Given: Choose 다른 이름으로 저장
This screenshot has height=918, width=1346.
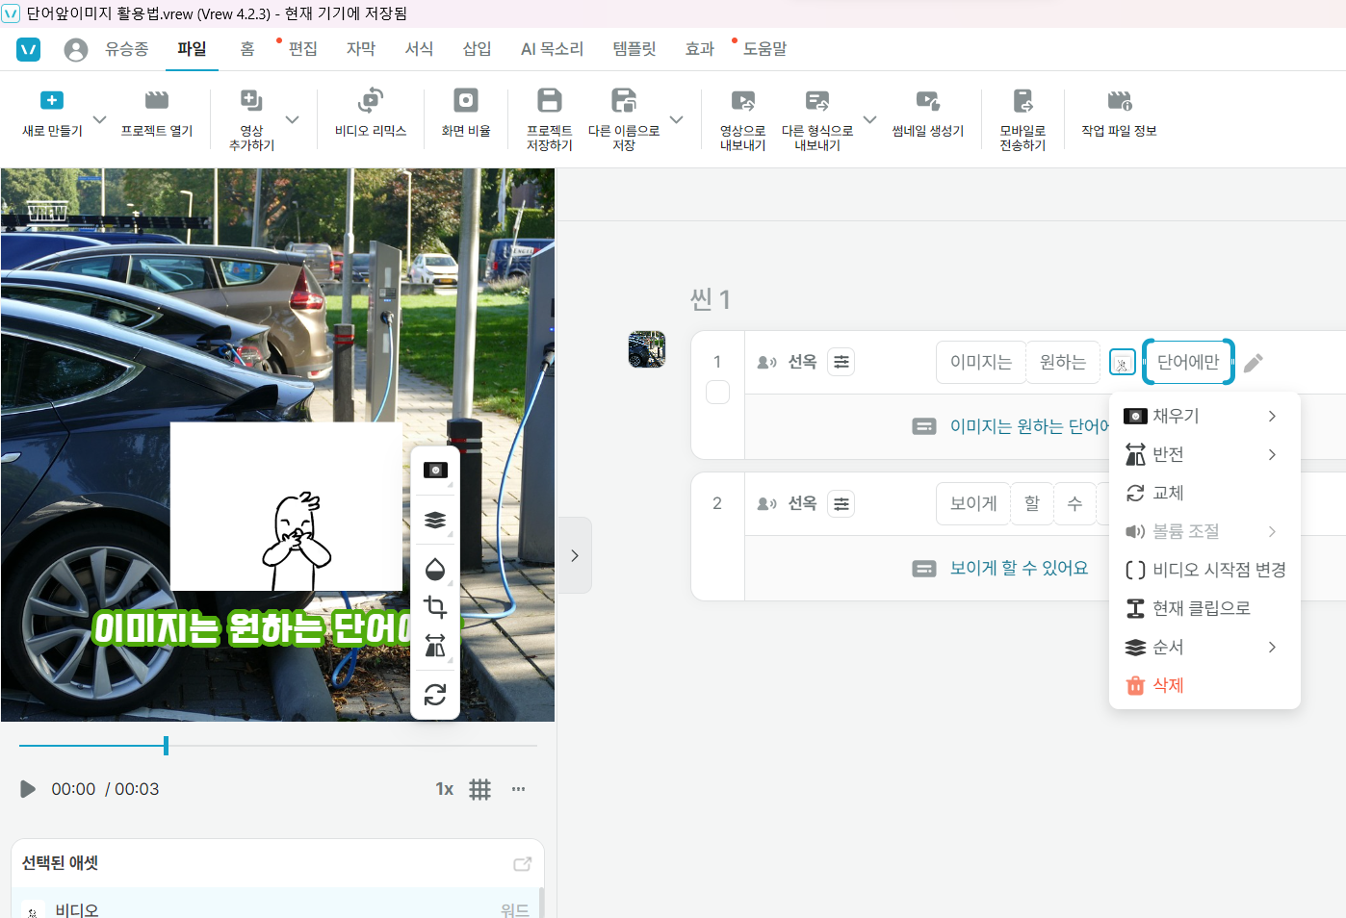Looking at the screenshot, I should (x=624, y=119).
